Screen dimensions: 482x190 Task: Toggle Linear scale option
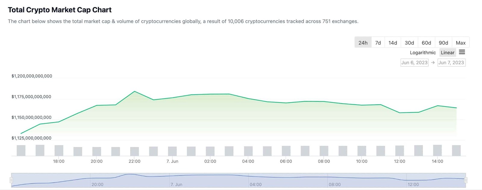coord(447,53)
